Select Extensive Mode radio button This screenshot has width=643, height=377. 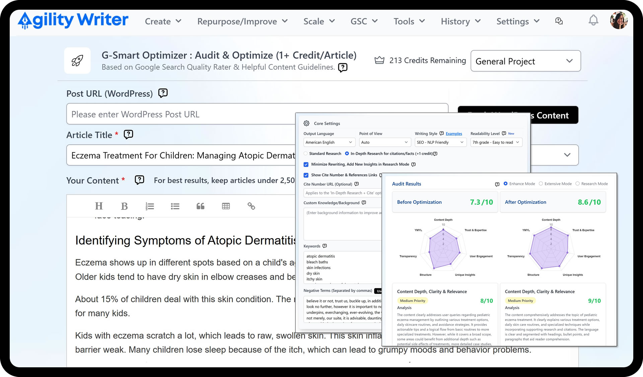click(541, 184)
